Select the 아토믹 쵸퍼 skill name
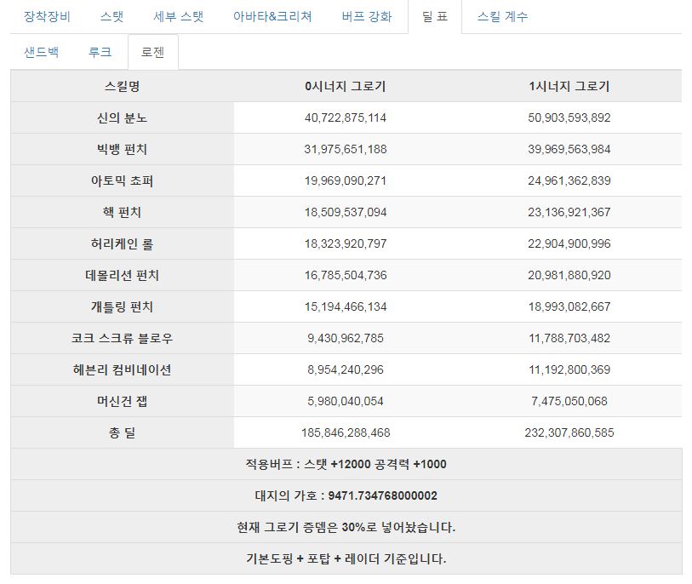Image resolution: width=692 pixels, height=584 pixels. [x=123, y=181]
